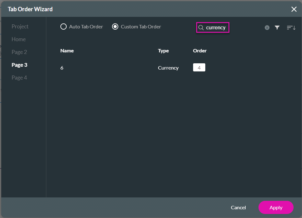
Task: Clear the search text with x icon
Action: [267, 27]
